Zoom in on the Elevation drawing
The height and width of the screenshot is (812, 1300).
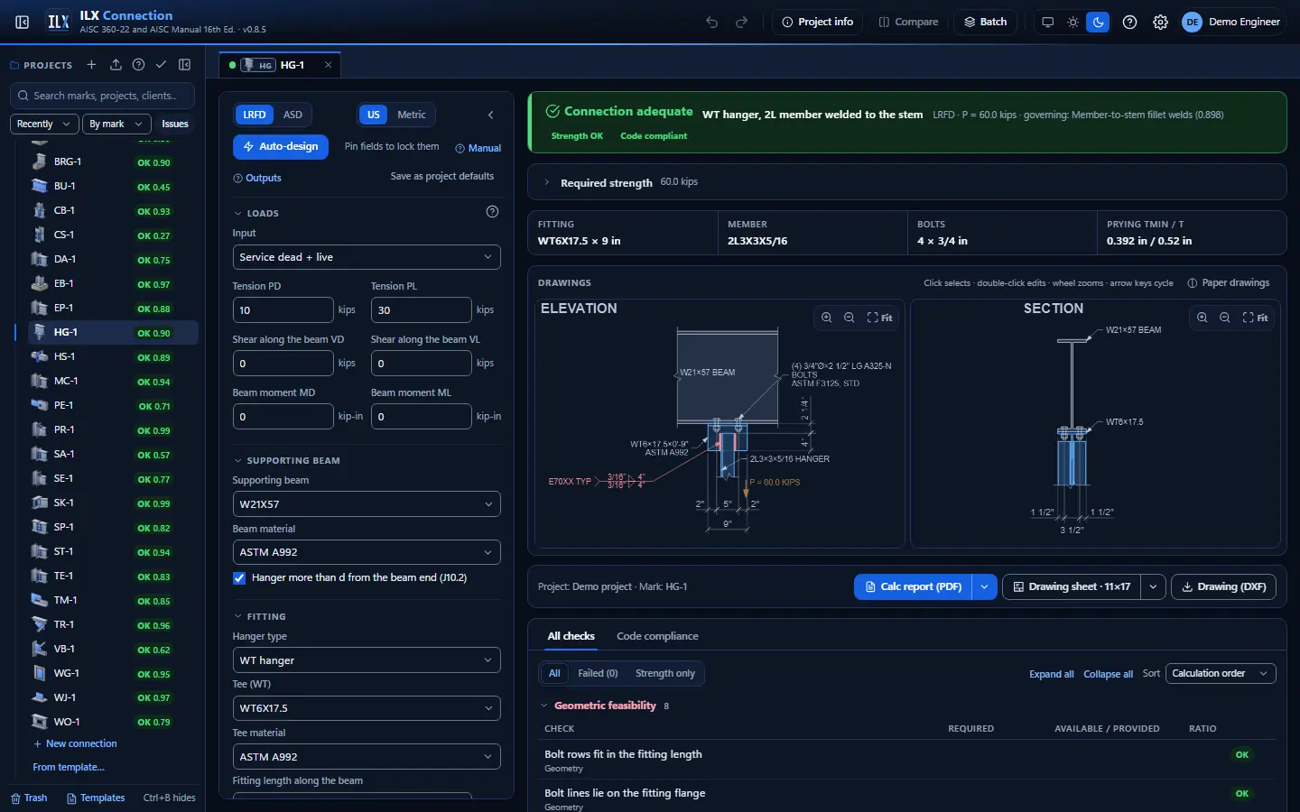[826, 318]
